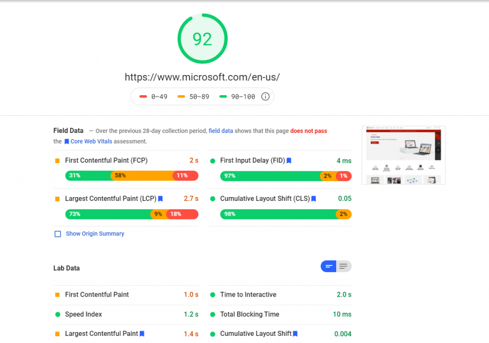
Task: Click the Total Blocking Time value "10 ms"
Action: 342,314
